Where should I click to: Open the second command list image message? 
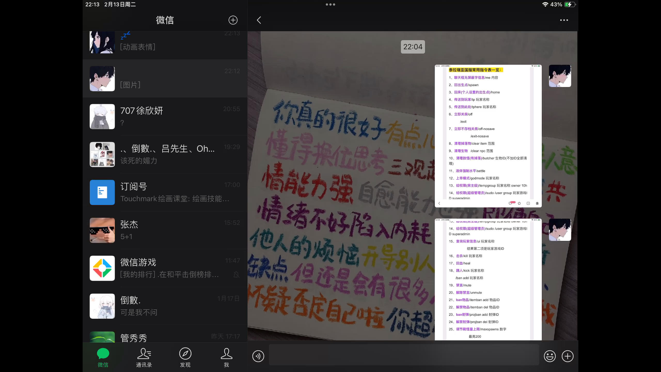[488, 280]
